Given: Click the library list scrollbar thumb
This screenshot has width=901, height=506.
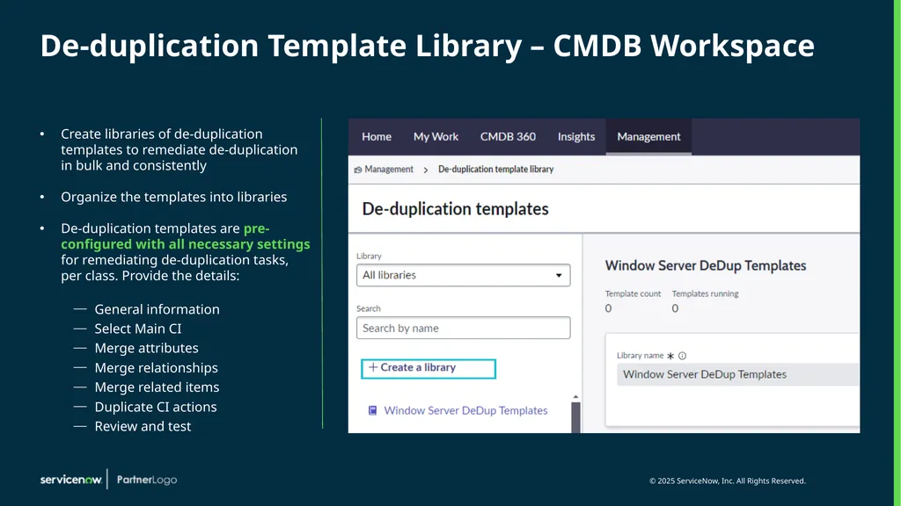Looking at the screenshot, I should (x=575, y=417).
